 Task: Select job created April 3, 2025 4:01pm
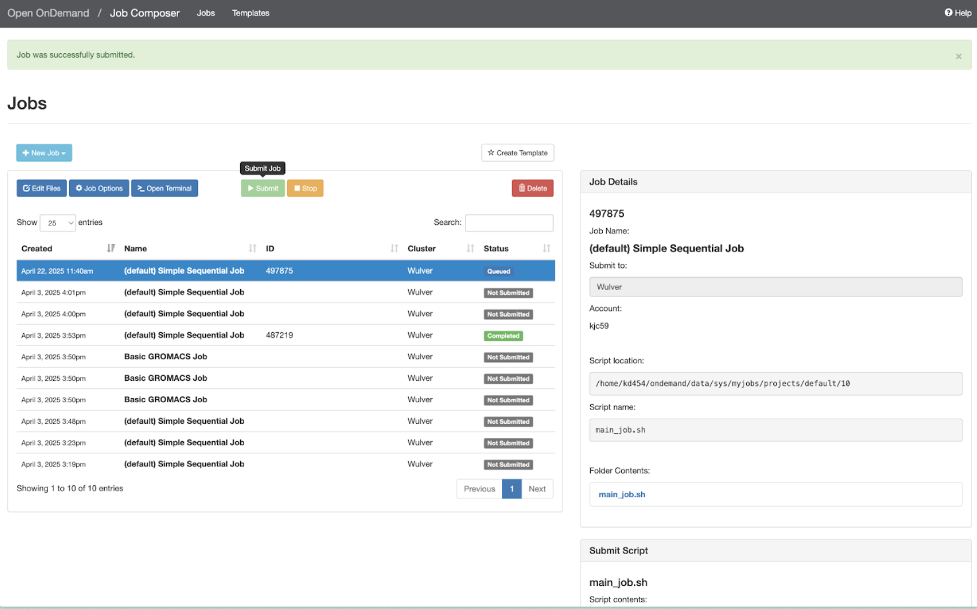coord(286,293)
